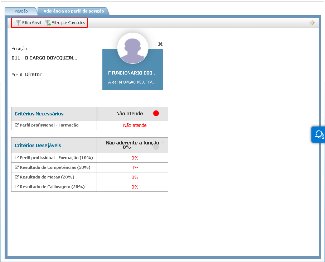Click the red Não atende status circle
This screenshot has height=262, width=325.
point(156,113)
